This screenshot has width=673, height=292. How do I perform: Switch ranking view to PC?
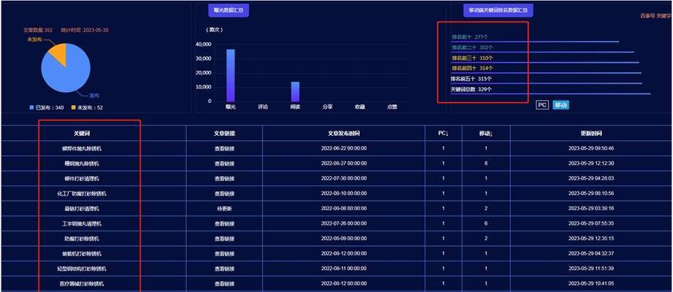542,105
